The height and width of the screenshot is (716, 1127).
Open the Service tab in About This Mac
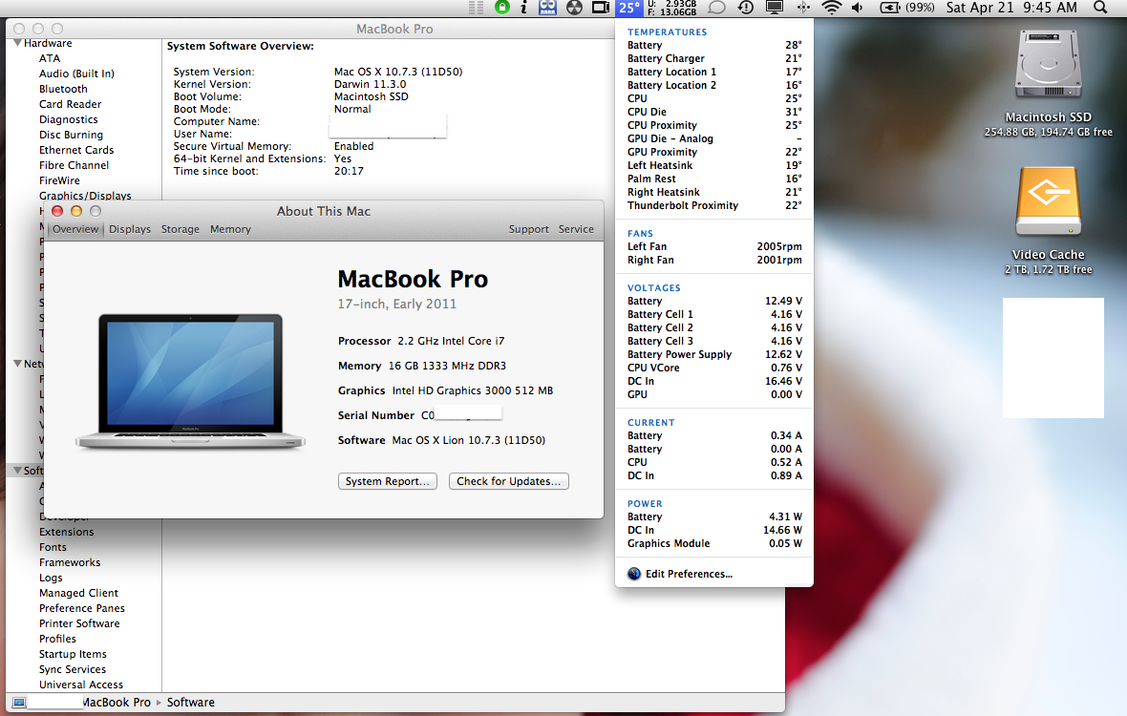tap(577, 229)
